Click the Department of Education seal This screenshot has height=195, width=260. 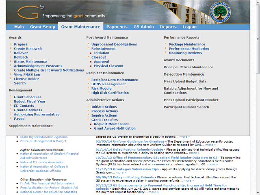point(220,12)
